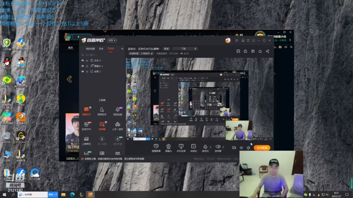Add a screen capture source from bottom toolbar
This screenshot has width=353, height=198.
tap(156, 148)
